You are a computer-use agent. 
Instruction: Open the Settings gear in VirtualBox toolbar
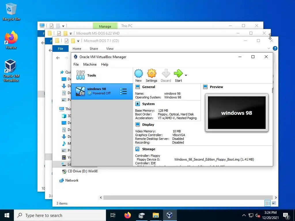tap(152, 73)
